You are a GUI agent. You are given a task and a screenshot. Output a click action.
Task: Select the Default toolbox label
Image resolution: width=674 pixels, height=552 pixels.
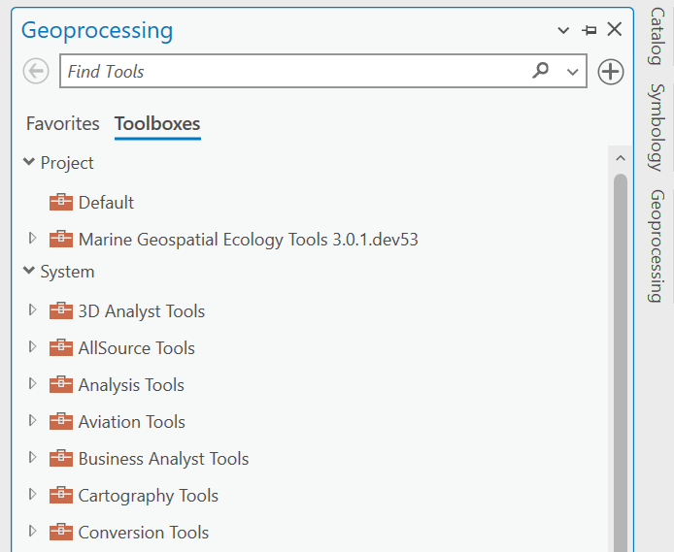pos(106,203)
